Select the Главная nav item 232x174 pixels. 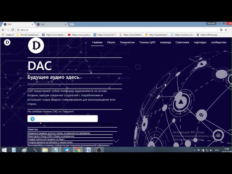[97, 42]
